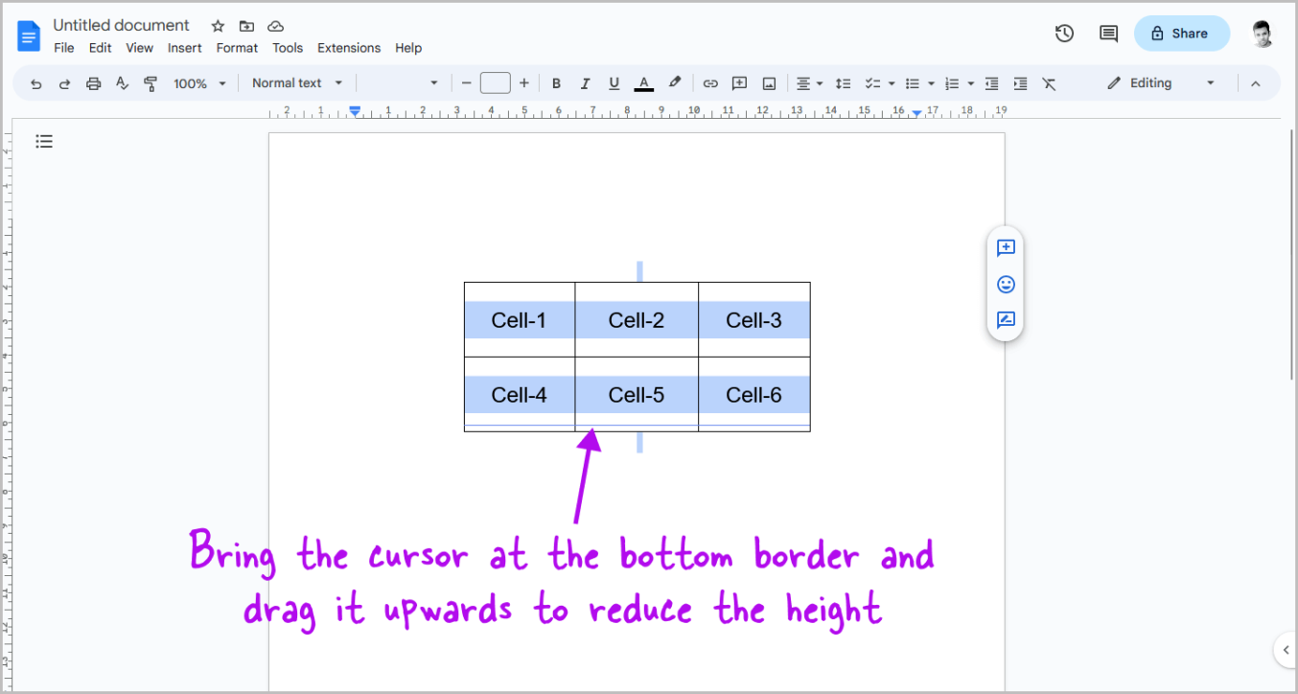Viewport: 1298px width, 694px height.
Task: Open the Insert menu
Action: (x=185, y=48)
